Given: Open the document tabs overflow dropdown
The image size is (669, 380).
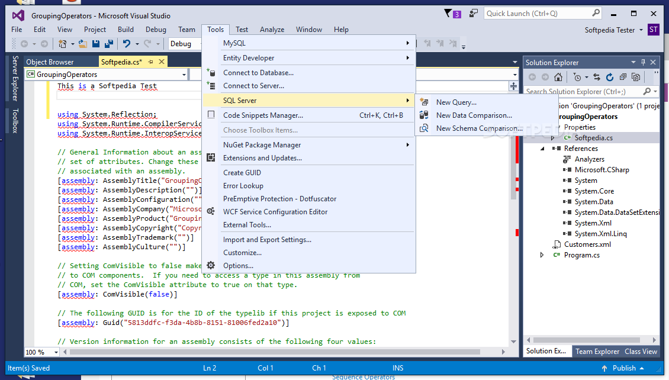Looking at the screenshot, I should coord(515,62).
